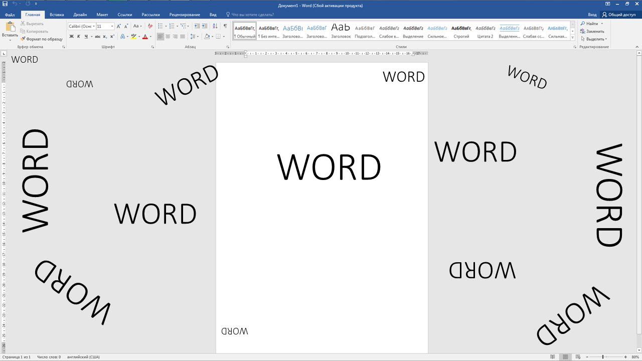Apply the Цитата 2 (Quote) style
This screenshot has width=642, height=361.
tap(486, 31)
